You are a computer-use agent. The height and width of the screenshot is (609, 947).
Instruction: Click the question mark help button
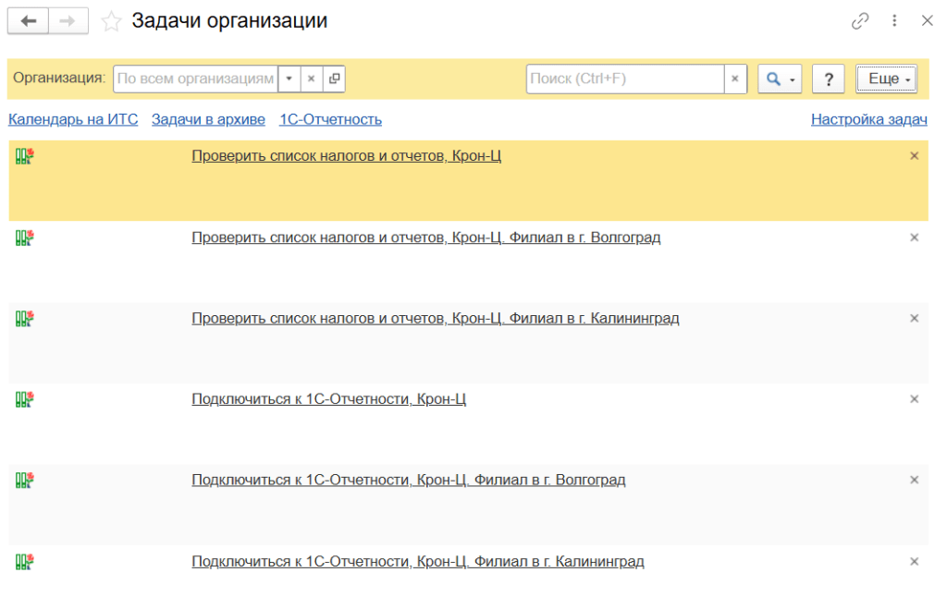click(828, 79)
